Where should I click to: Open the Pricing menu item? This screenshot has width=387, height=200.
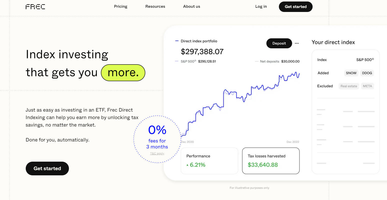(x=121, y=6)
